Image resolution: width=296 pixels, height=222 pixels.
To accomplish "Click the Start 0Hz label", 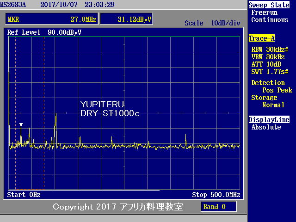I will 24,195.
